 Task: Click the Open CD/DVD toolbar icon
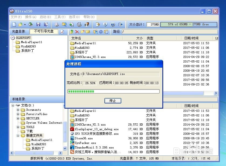click(30, 25)
